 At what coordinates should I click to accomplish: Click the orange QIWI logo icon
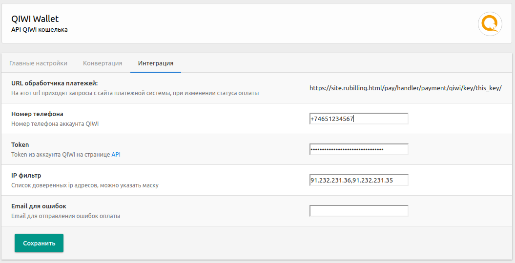pyautogui.click(x=490, y=24)
